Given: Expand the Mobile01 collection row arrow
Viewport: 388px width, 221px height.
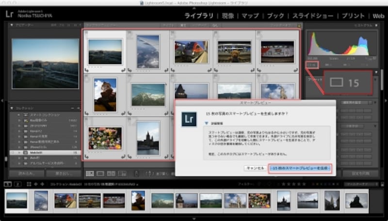Looking at the screenshot, I should click(x=19, y=153).
